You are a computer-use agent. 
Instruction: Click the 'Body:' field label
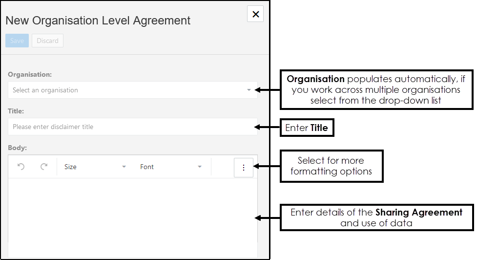[18, 147]
